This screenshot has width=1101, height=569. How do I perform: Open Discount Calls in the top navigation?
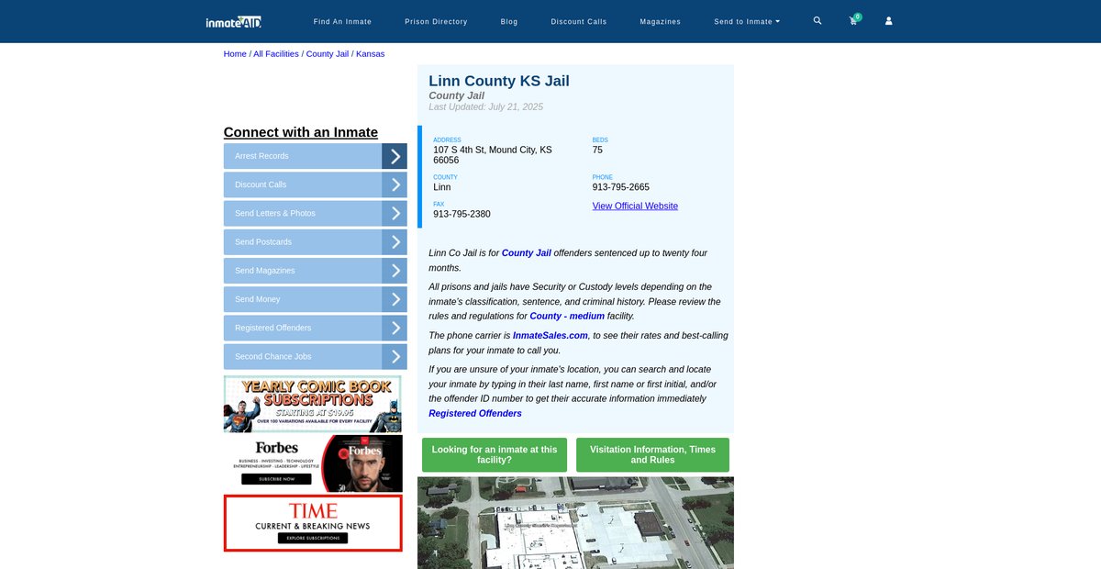pos(579,21)
